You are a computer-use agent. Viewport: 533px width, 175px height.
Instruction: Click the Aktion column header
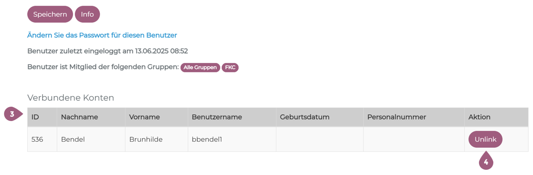coord(479,117)
